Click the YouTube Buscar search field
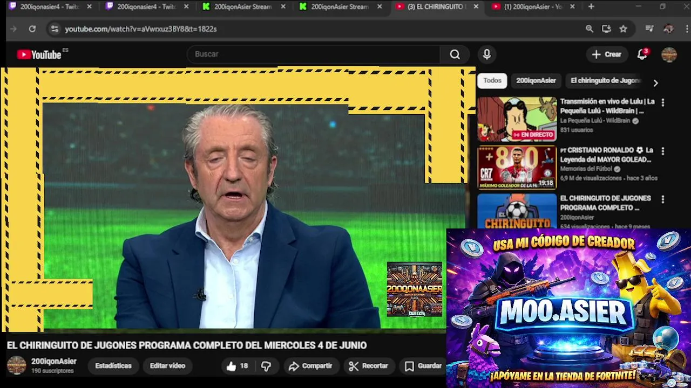The width and height of the screenshot is (691, 388). [x=313, y=54]
